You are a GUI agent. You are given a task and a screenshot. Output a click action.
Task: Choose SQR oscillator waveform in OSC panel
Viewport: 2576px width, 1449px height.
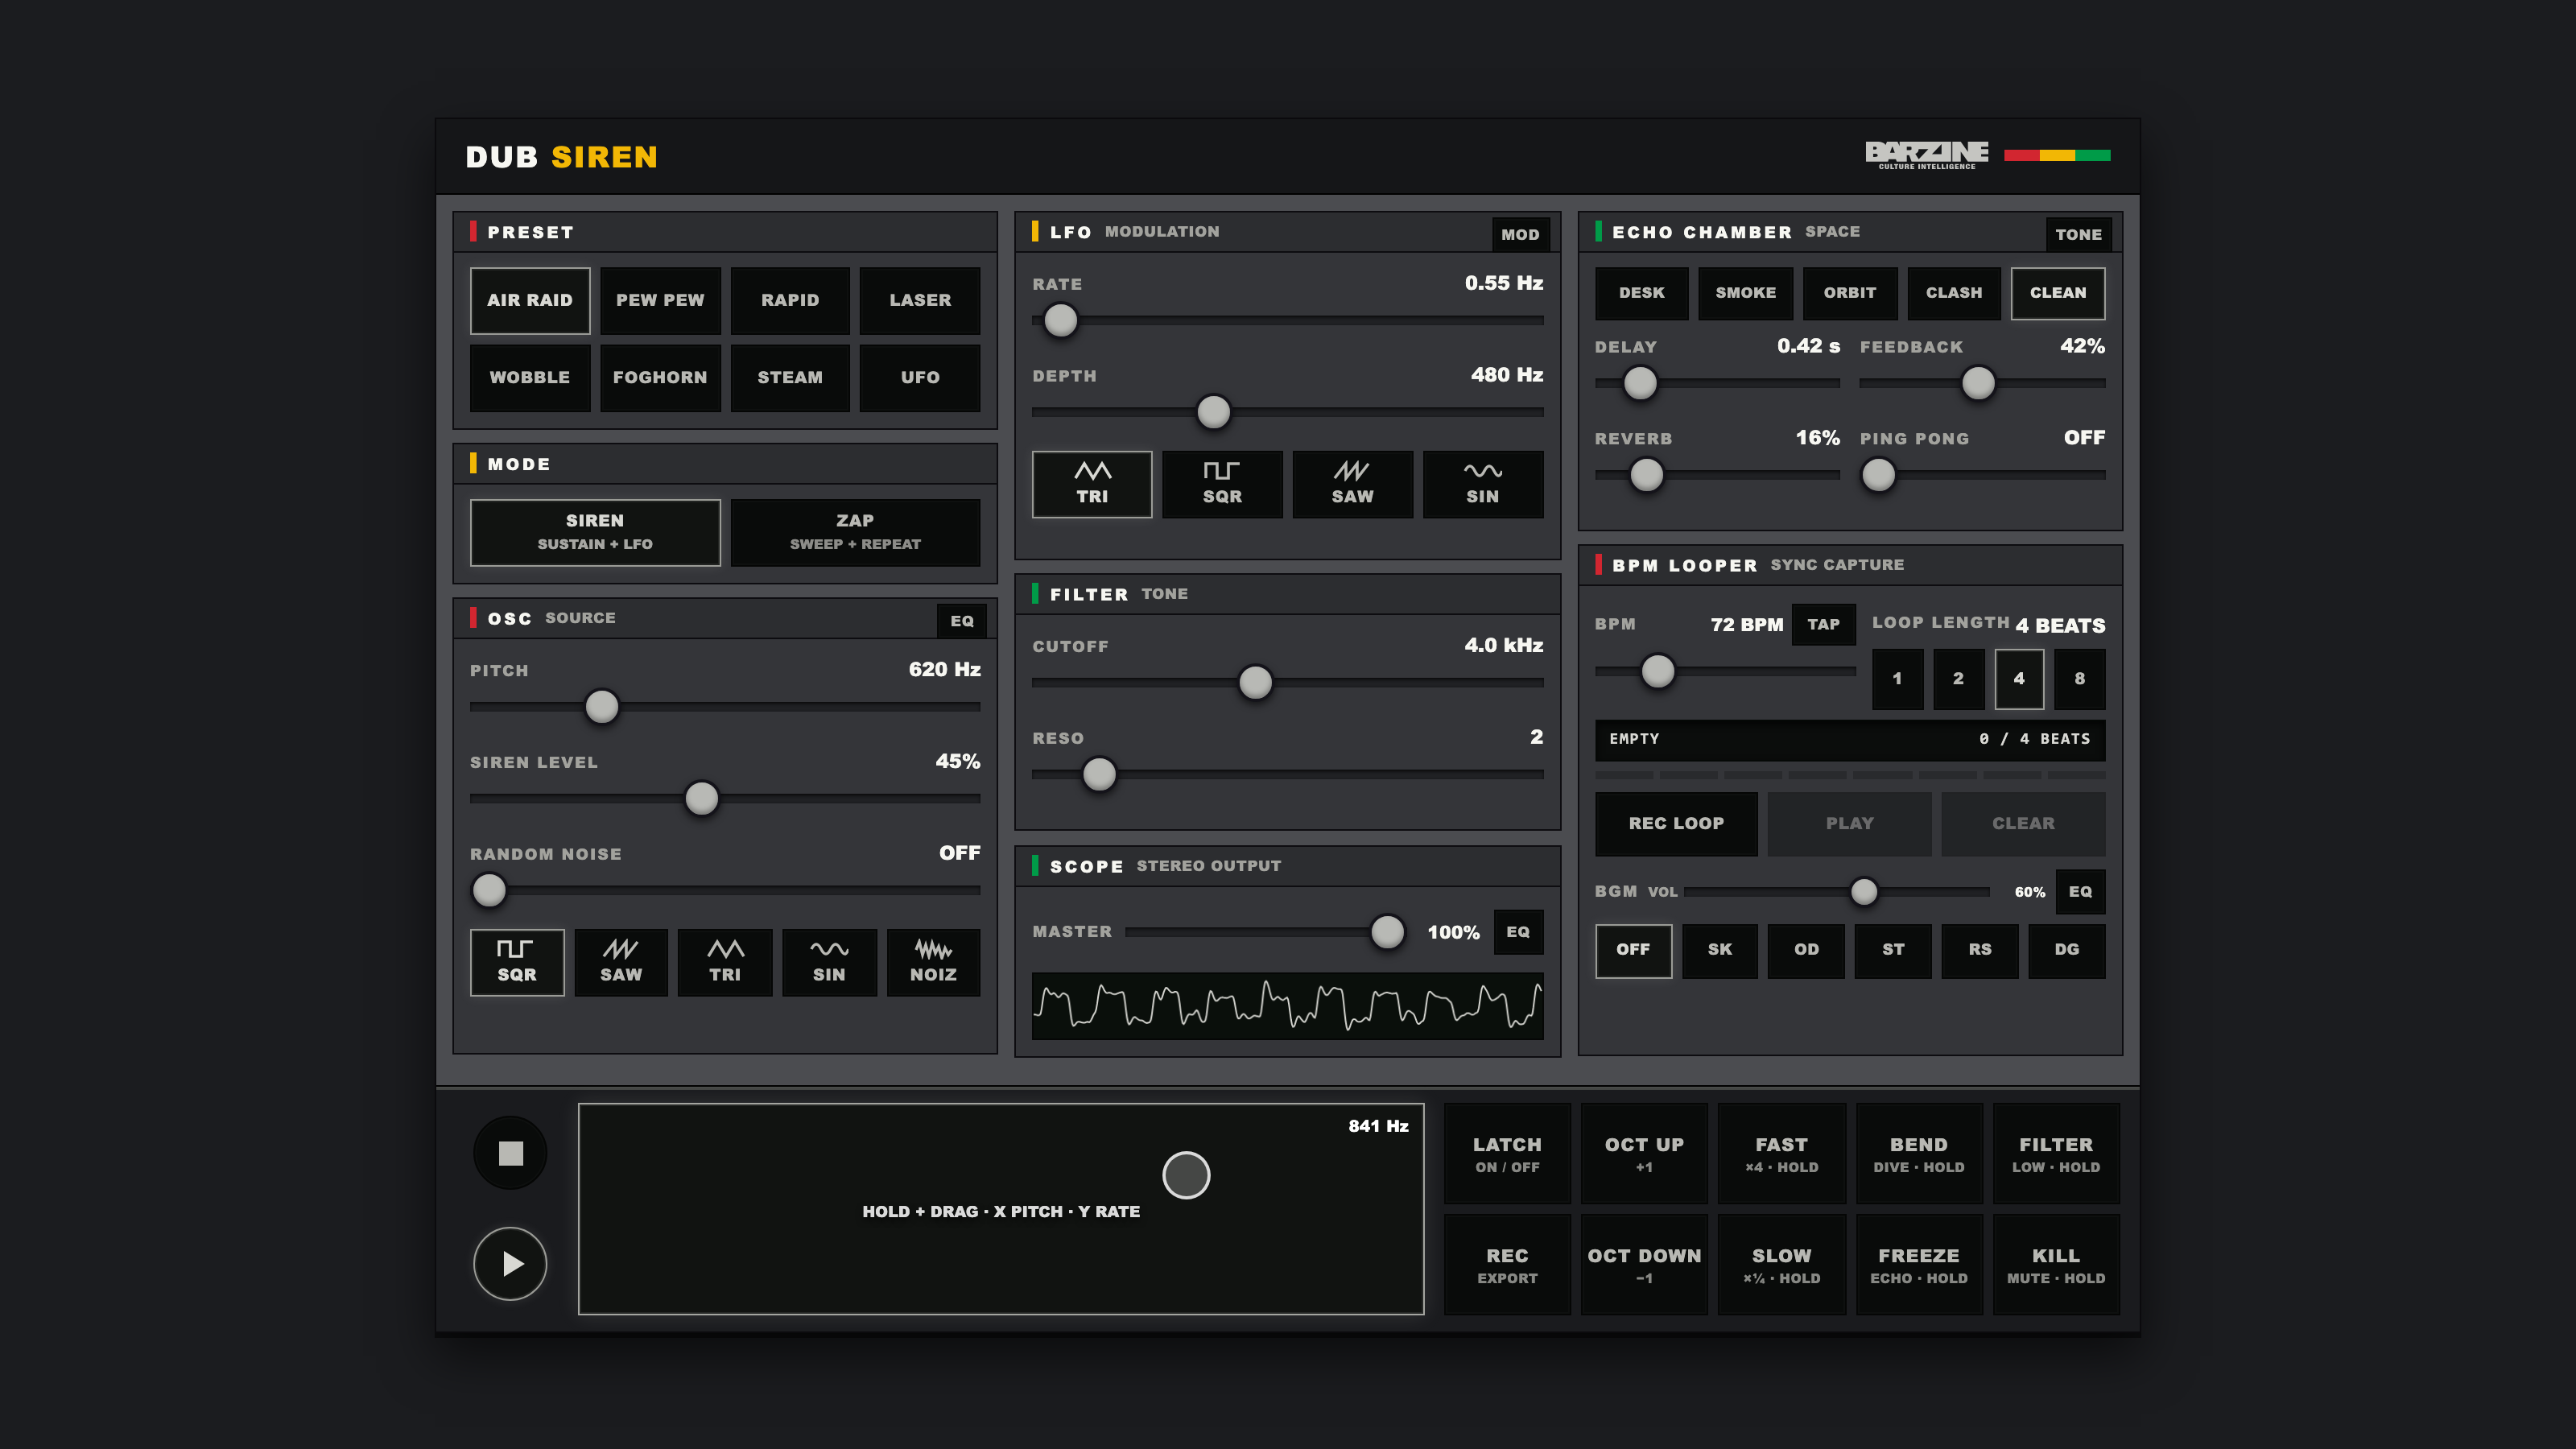coord(517,962)
